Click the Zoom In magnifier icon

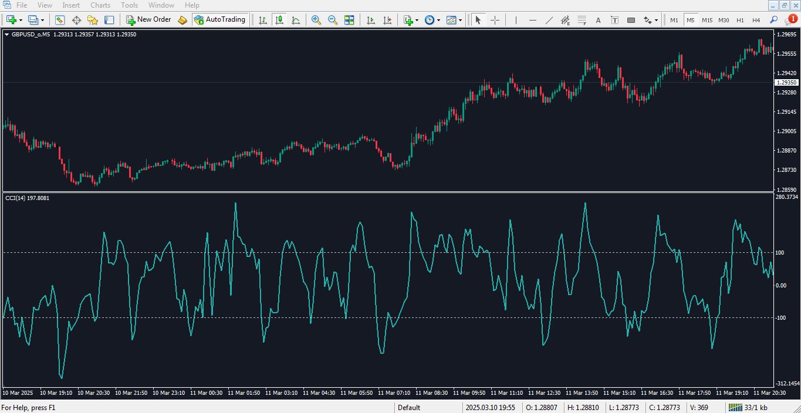(x=316, y=20)
